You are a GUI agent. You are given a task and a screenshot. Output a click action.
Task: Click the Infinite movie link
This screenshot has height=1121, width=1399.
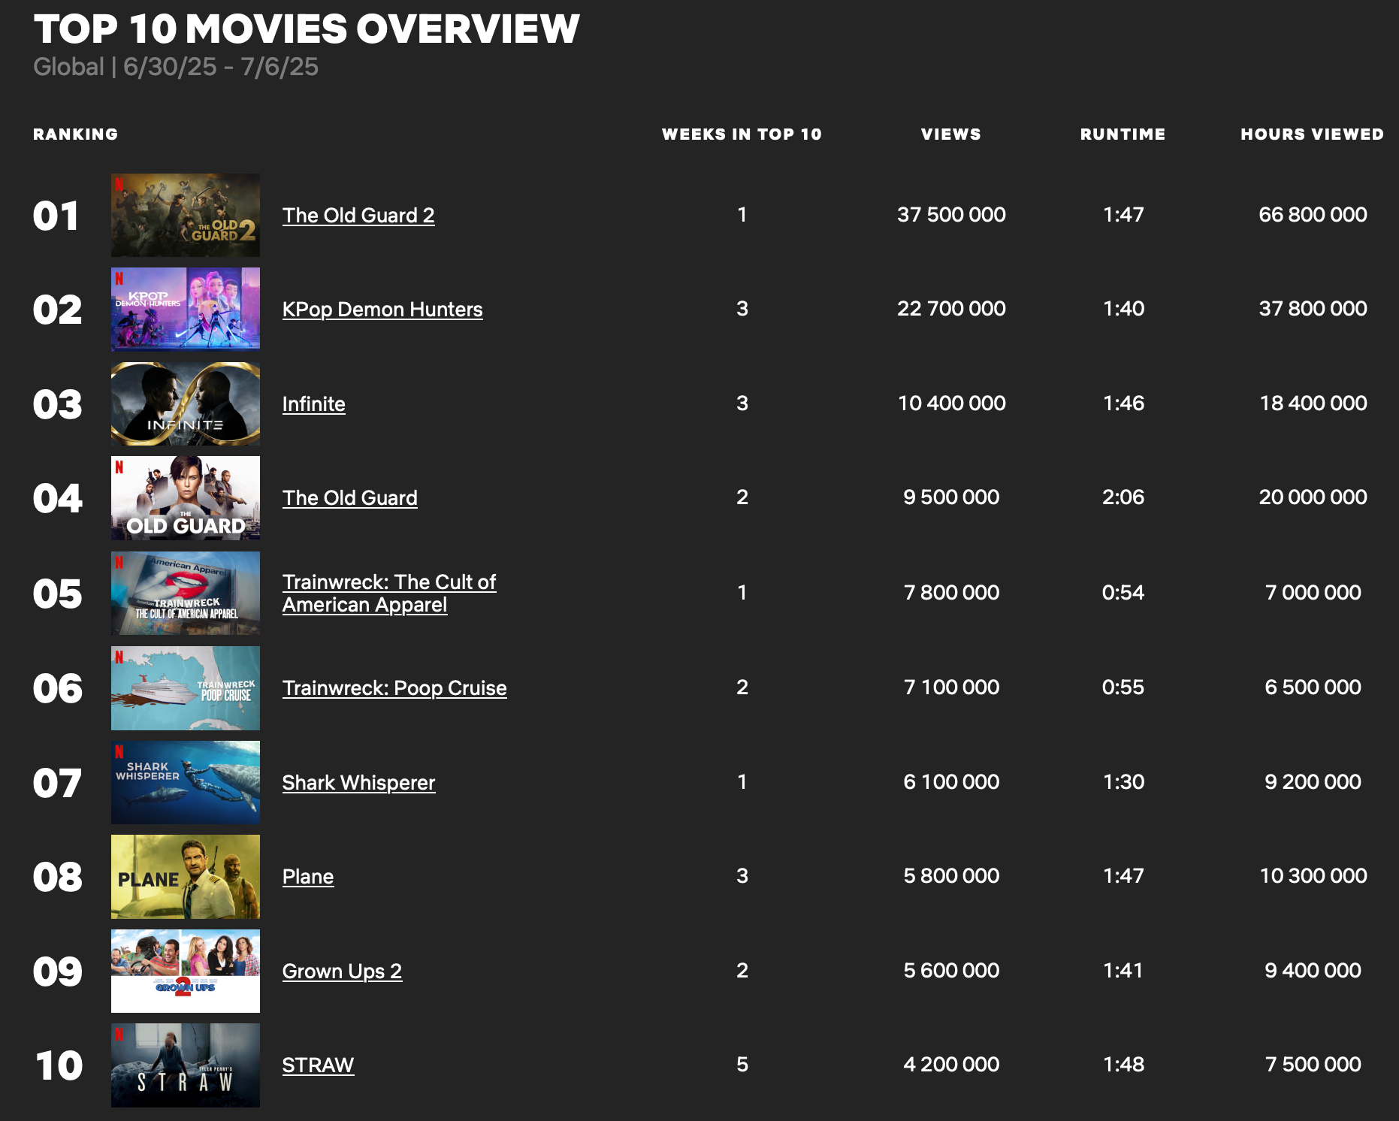(x=314, y=404)
